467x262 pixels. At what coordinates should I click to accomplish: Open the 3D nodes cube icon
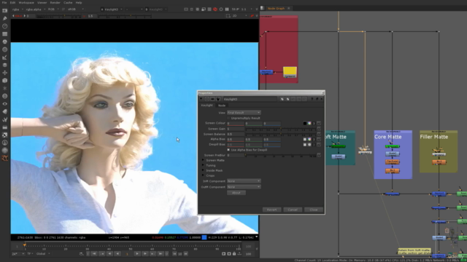[x=5, y=81]
